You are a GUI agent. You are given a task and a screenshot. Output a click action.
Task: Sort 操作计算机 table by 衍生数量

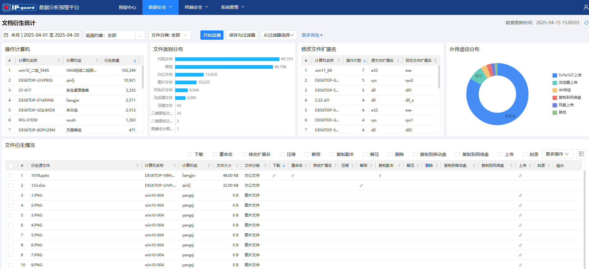point(135,61)
